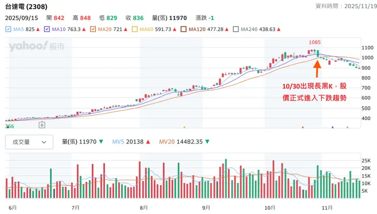
Task: Click the 11月 axis label
Action: tap(327, 207)
